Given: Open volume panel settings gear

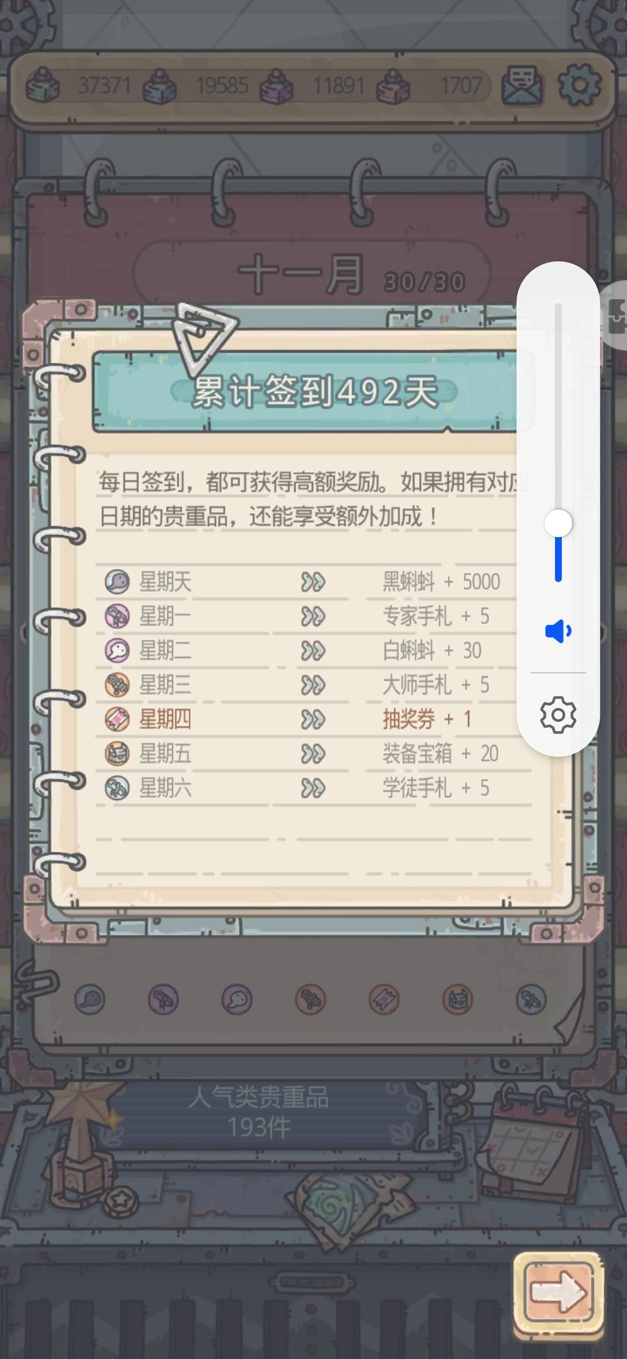Looking at the screenshot, I should pyautogui.click(x=558, y=715).
